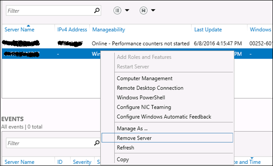273x166 pixels.
Task: Launch Windows PowerShell from menu
Action: (141, 98)
